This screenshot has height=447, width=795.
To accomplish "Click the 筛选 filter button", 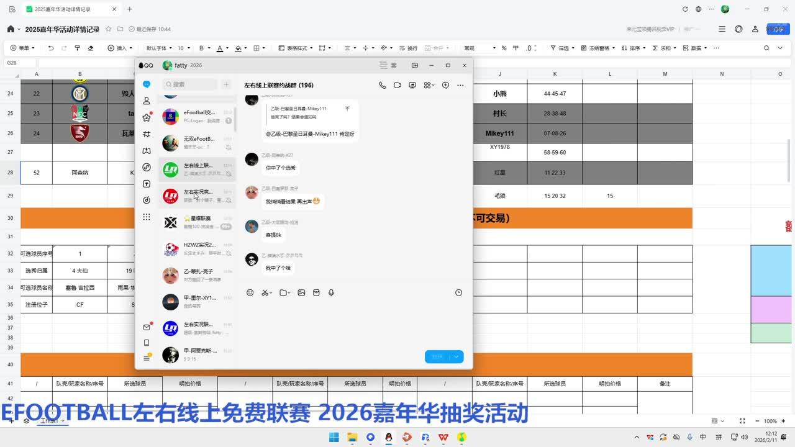I will (560, 48).
